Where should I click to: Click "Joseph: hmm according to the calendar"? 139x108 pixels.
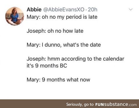click(75, 59)
